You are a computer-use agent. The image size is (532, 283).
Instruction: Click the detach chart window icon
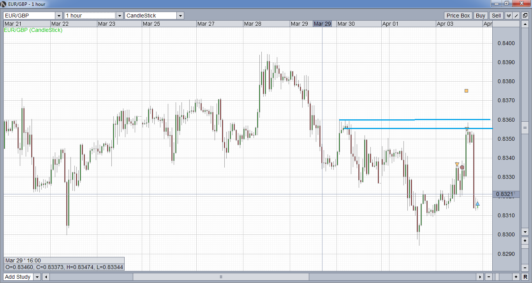525,16
